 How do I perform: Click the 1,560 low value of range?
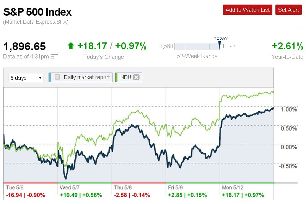pos(166,47)
